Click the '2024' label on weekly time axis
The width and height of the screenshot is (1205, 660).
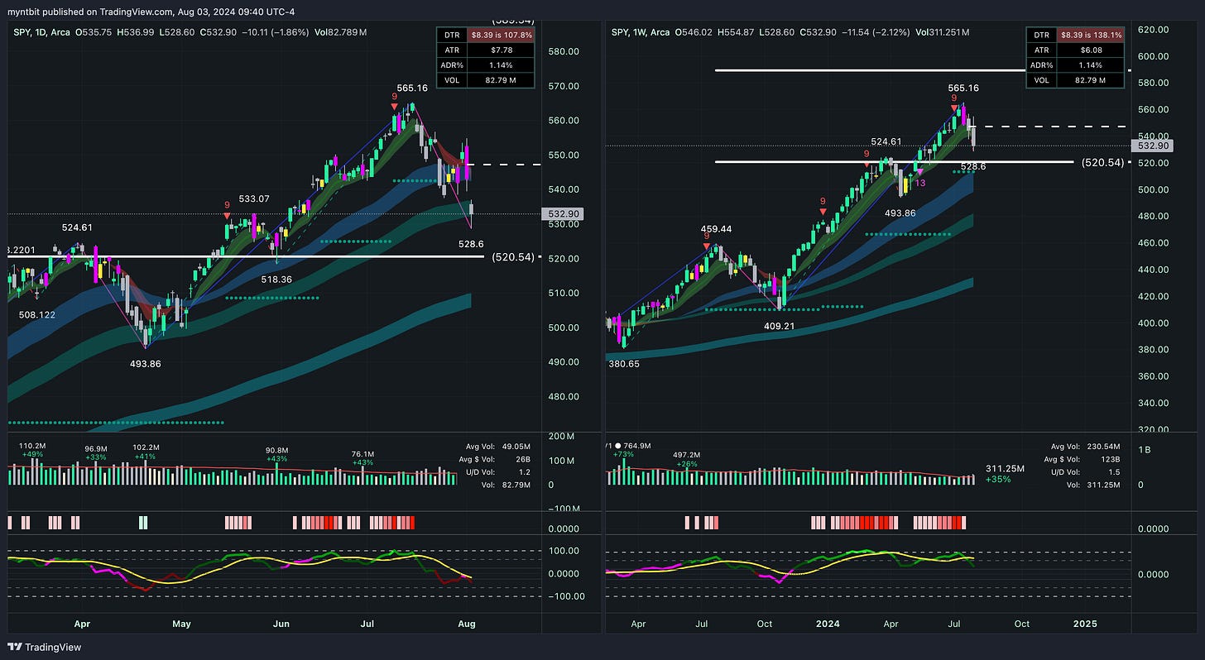coord(828,623)
